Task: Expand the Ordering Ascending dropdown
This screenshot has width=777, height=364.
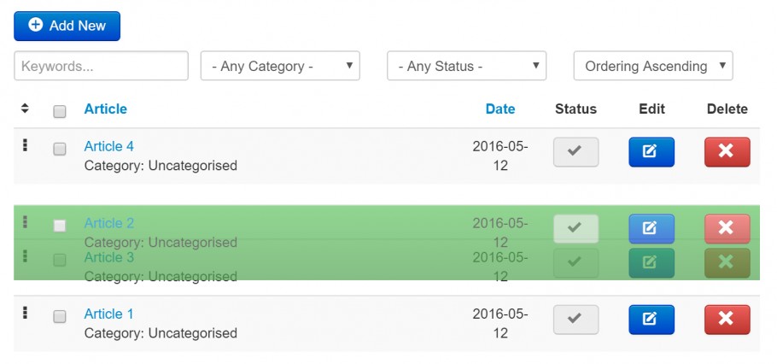Action: (x=653, y=66)
